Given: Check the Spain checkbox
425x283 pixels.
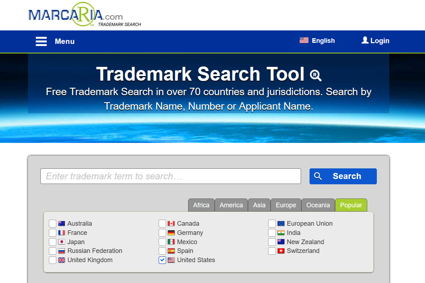Looking at the screenshot, I should [162, 251].
